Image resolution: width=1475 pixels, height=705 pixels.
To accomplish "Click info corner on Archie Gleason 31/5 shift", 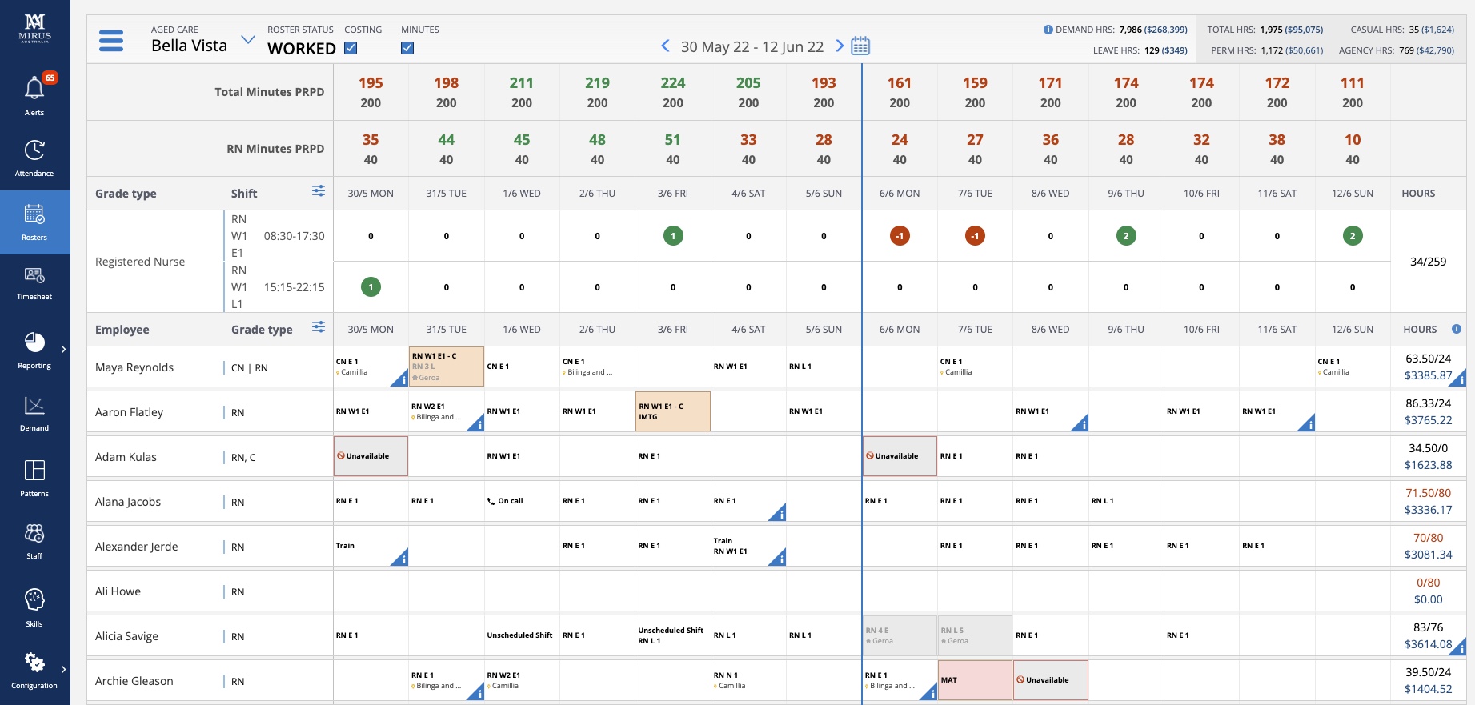I will (x=477, y=694).
